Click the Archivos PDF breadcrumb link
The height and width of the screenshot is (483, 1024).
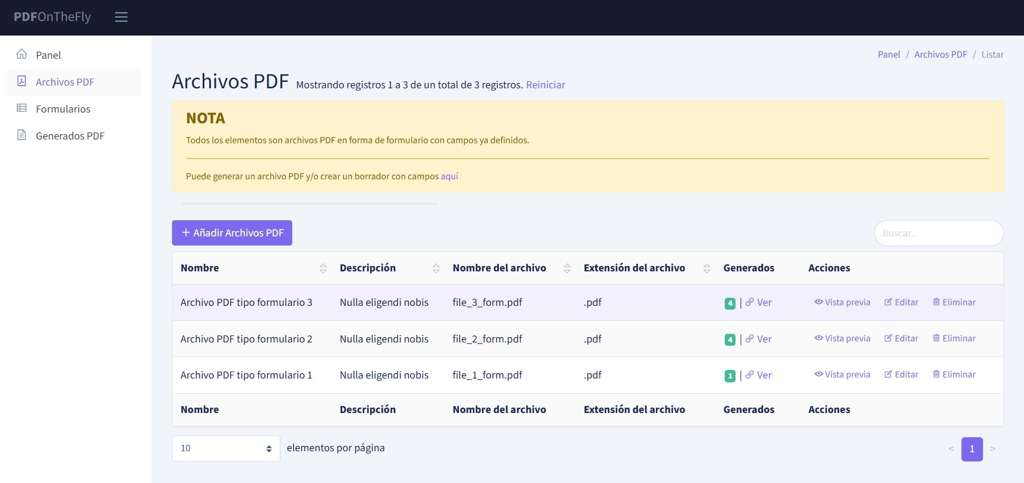(940, 54)
